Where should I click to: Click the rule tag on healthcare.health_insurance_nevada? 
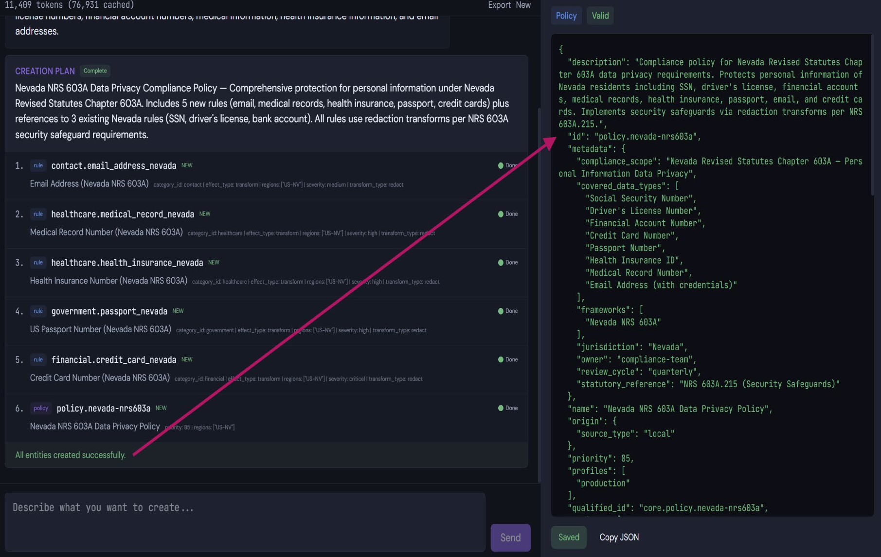pos(38,263)
